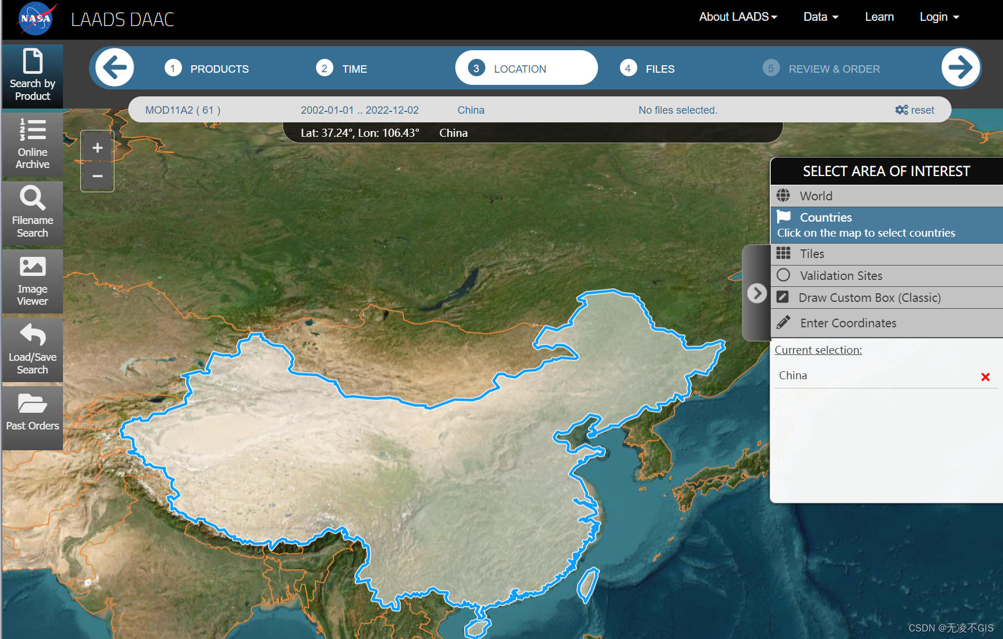Viewport: 1003px width, 639px height.
Task: Click the China entry in current selection
Action: [793, 375]
